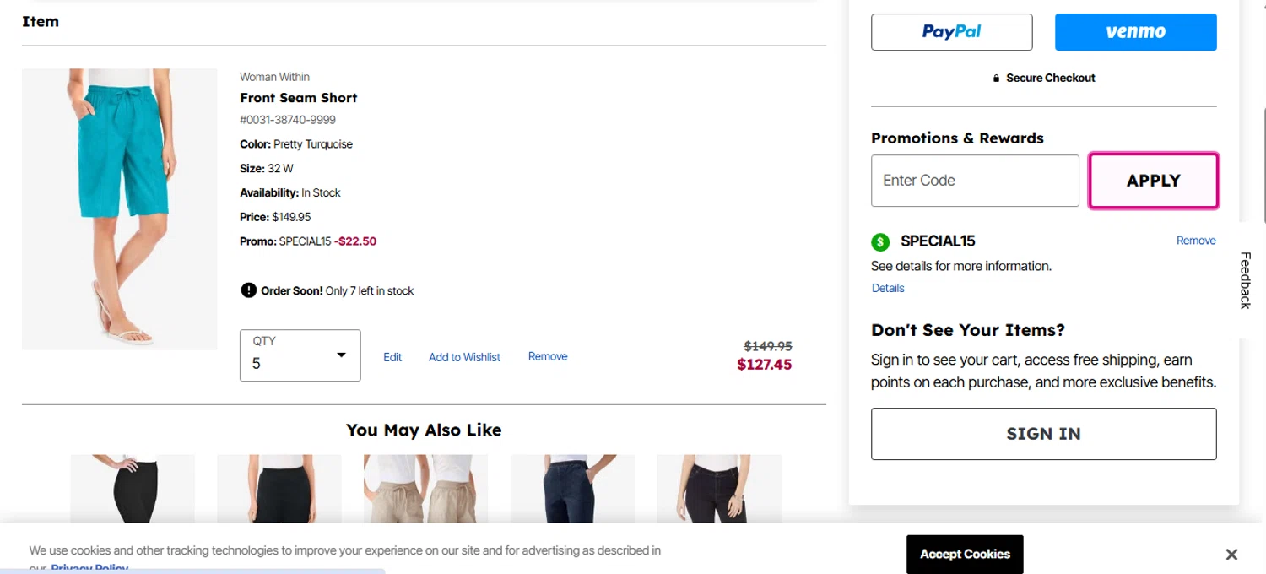The width and height of the screenshot is (1266, 574).
Task: Open the Front Seam Short product title
Action: [x=299, y=98]
